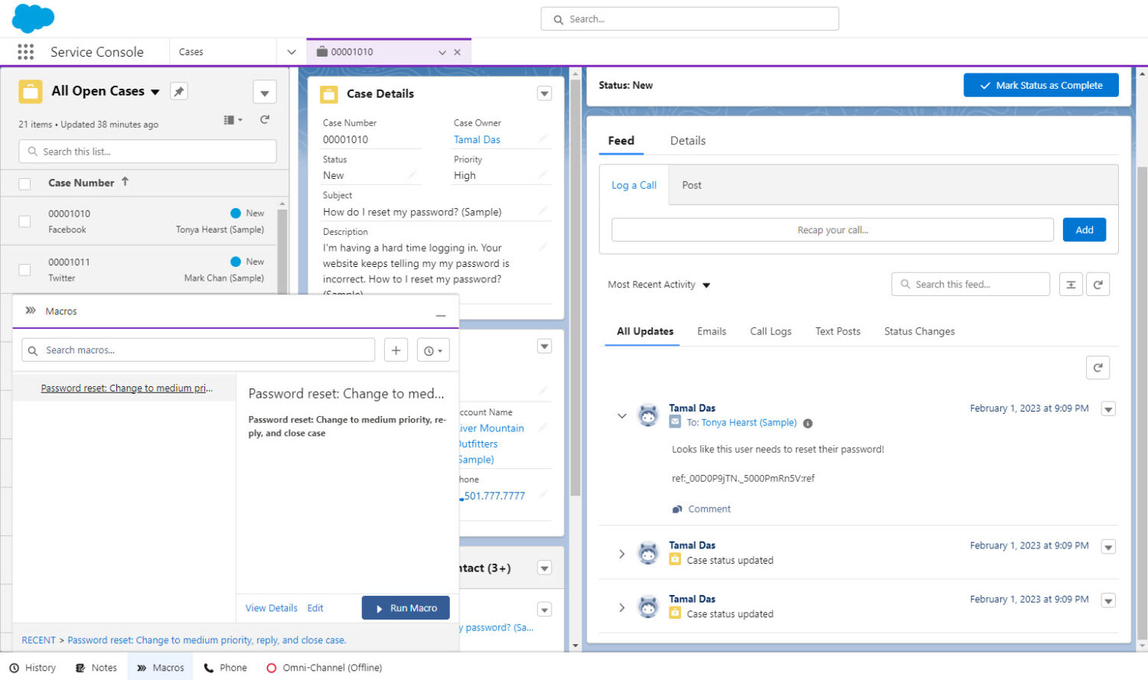Screen dimensions: 1148x680
Task: Open the App Launcher grid icon
Action: [25, 51]
